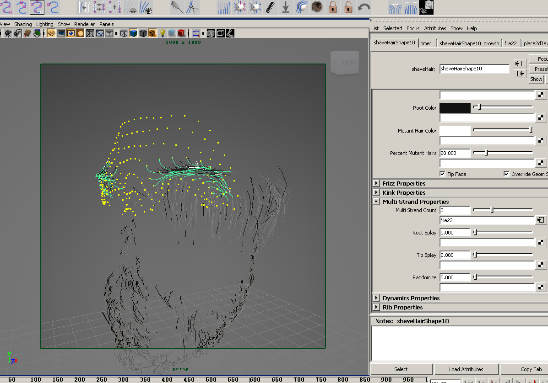Screen dimensions: 548x383
Task: Click the film gate icon
Action: (61, 33)
